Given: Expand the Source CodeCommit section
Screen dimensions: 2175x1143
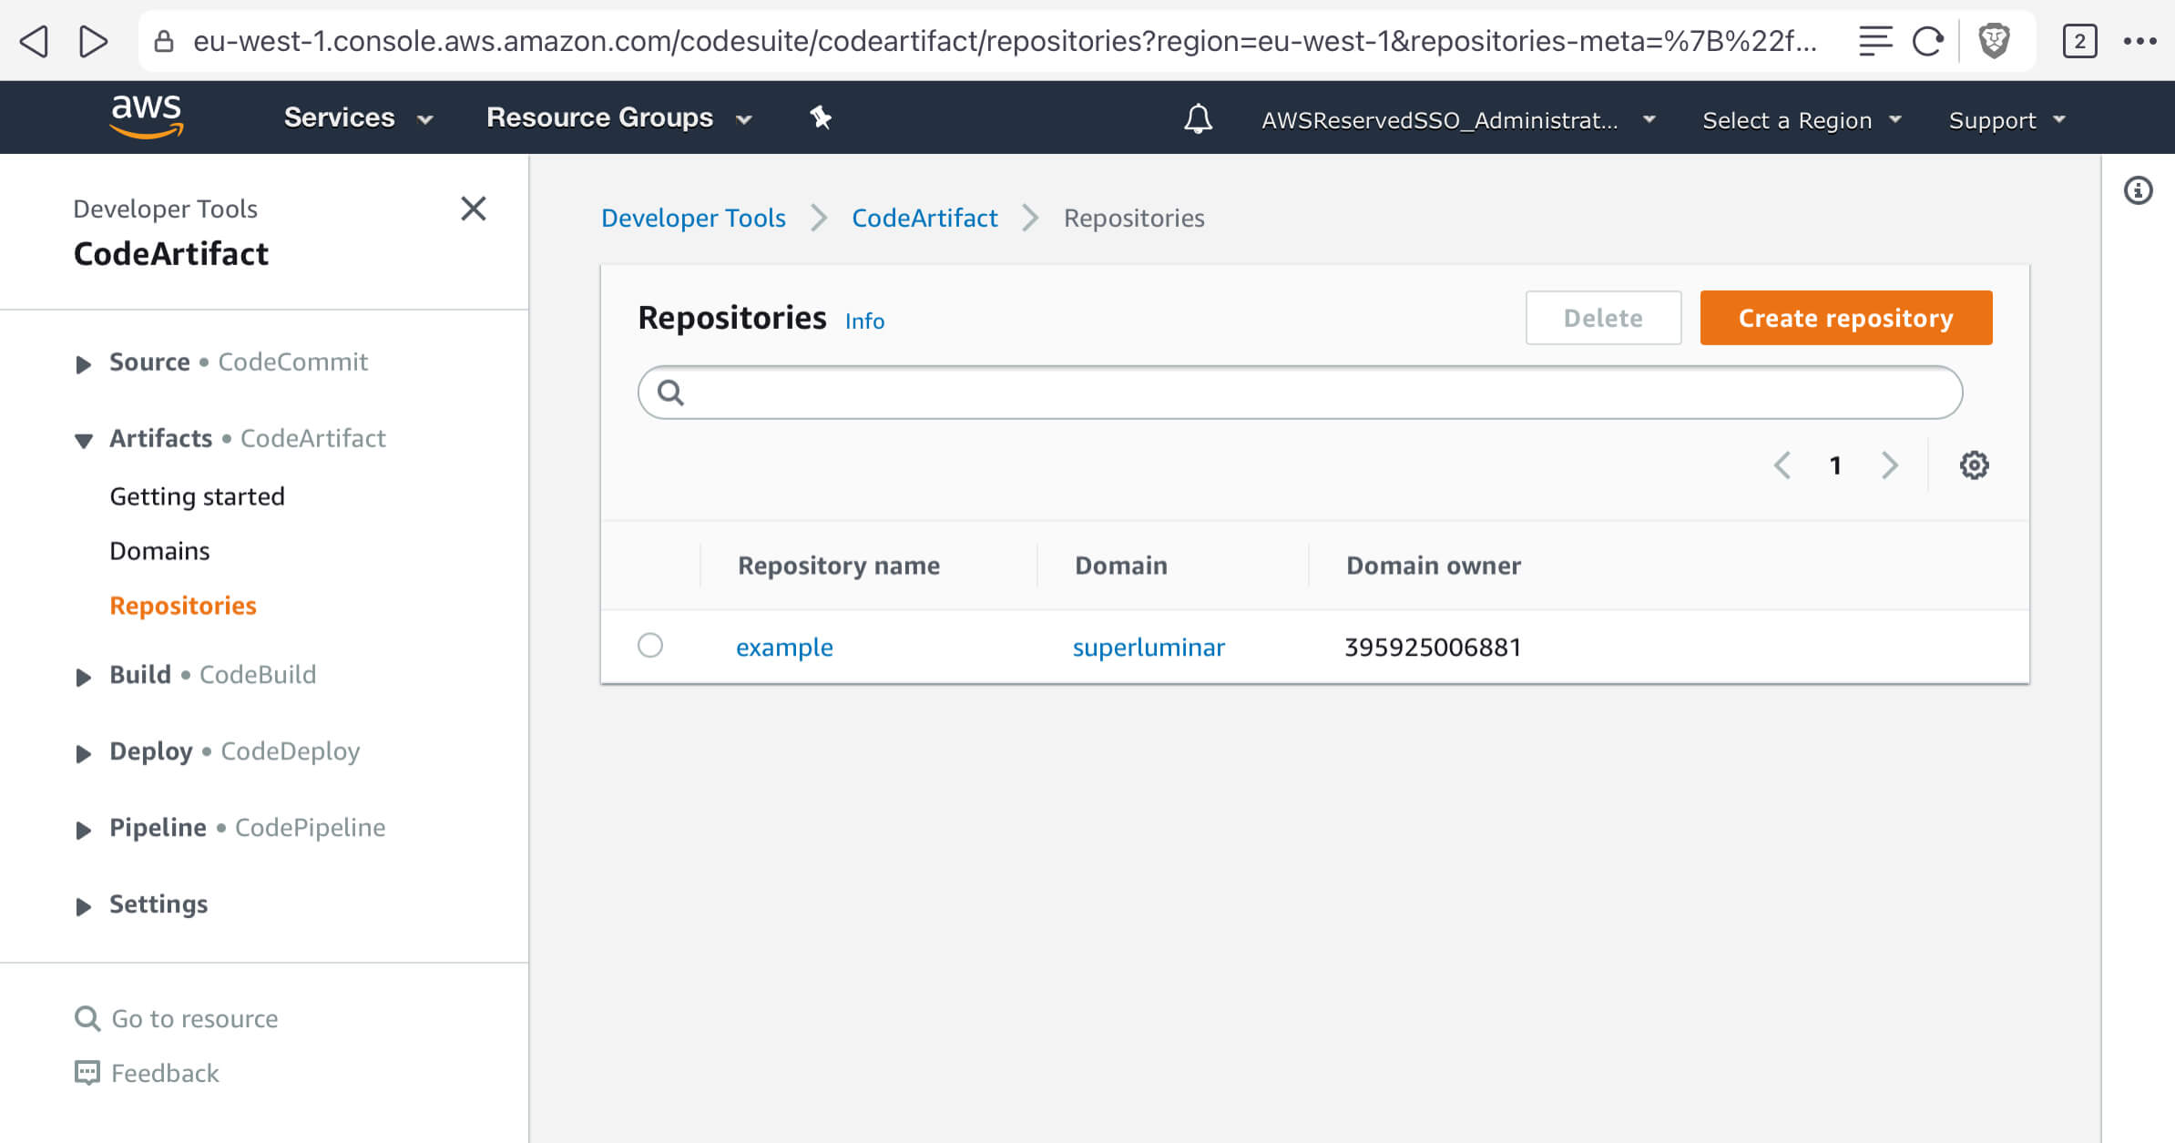Looking at the screenshot, I should pos(83,363).
